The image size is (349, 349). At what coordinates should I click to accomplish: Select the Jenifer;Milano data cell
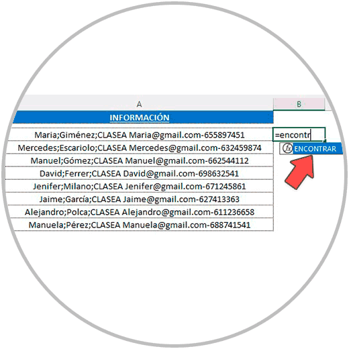coord(139,186)
